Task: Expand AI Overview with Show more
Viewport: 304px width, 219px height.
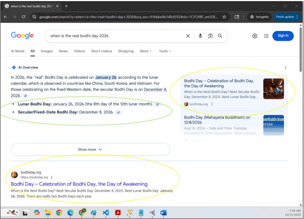Action: [x=90, y=150]
